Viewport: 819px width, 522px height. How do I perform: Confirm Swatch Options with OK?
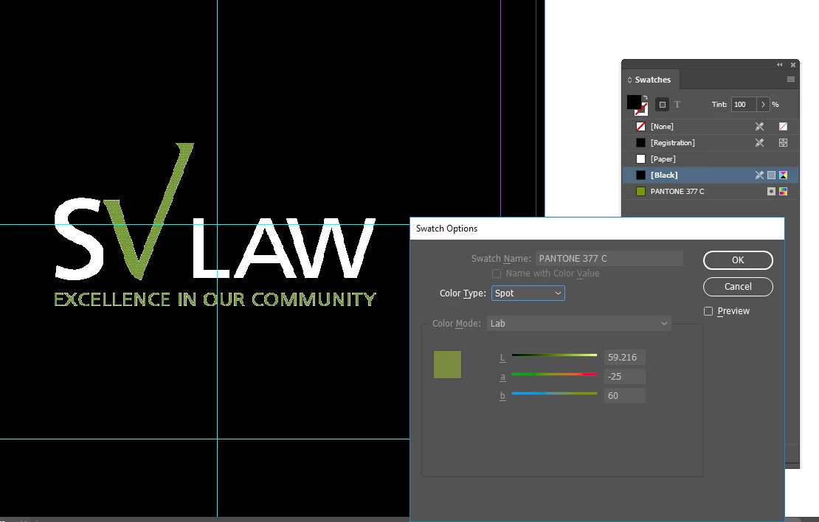pyautogui.click(x=738, y=260)
